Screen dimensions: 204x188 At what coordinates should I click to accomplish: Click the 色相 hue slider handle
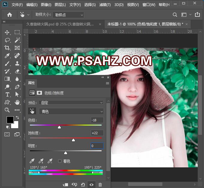[59, 127]
